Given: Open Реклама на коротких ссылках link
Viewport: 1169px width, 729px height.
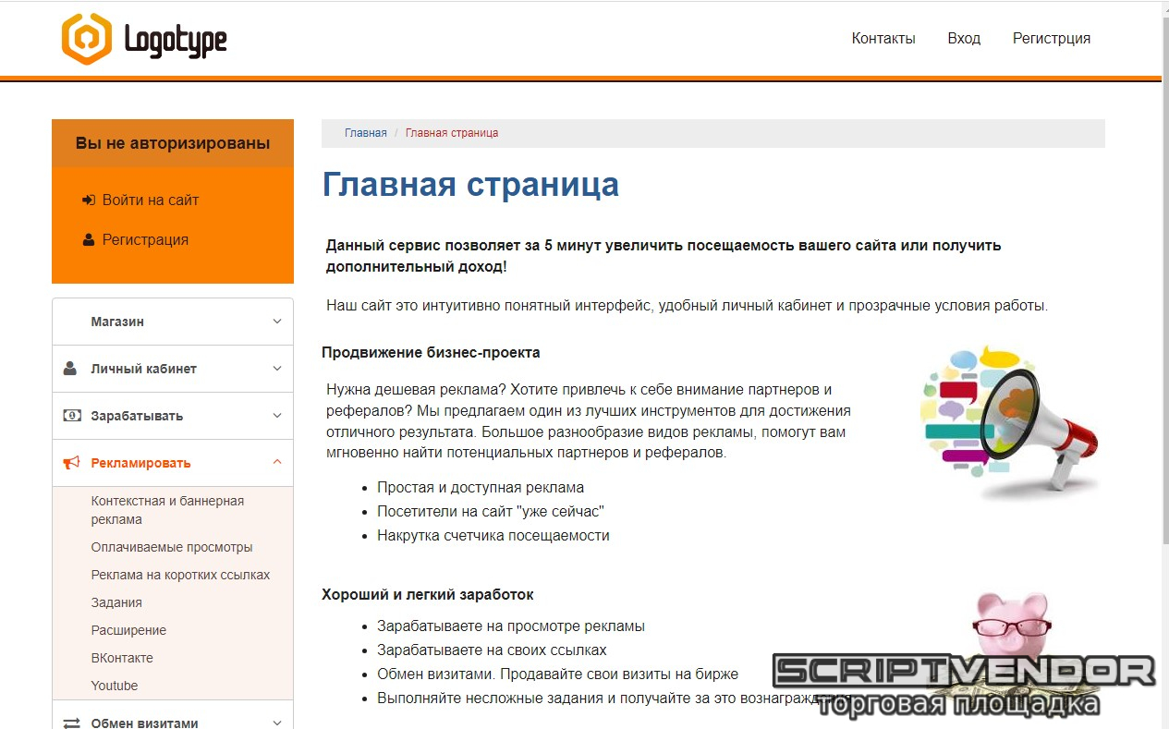Looking at the screenshot, I should pyautogui.click(x=180, y=575).
